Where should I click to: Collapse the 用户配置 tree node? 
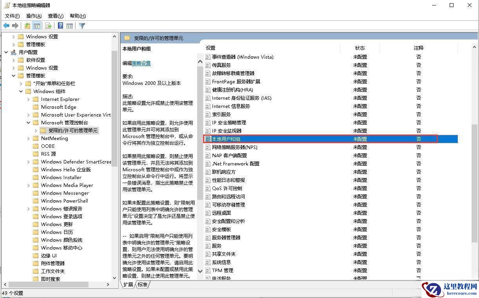click(5, 52)
